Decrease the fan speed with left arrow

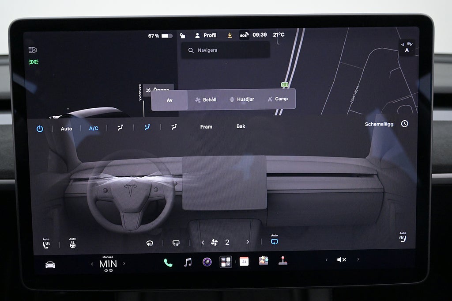[203, 242]
